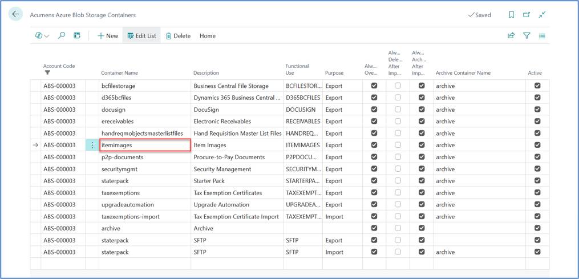Click the Active column header
This screenshot has height=279, width=579.
click(x=535, y=73)
